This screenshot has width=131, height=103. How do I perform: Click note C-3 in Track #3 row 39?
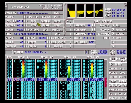tap(63, 83)
